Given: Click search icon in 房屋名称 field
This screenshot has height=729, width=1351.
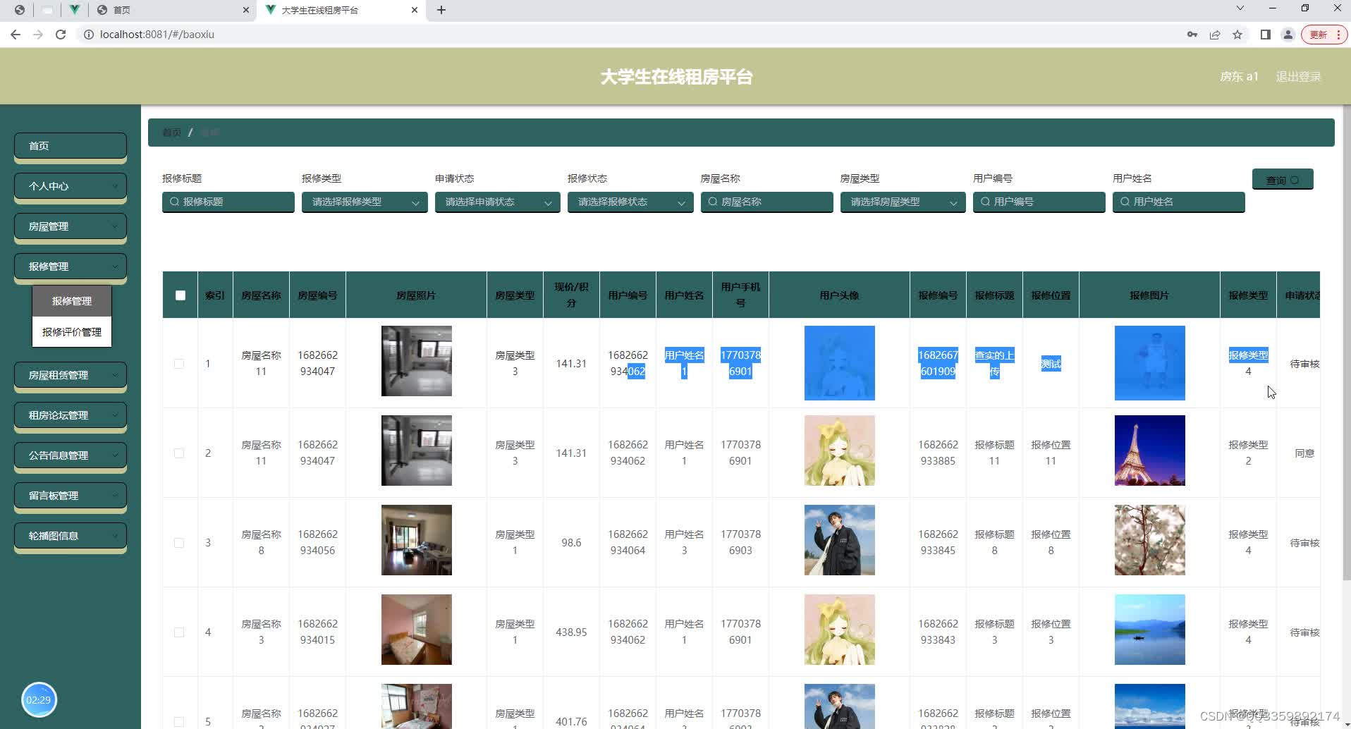Looking at the screenshot, I should tap(713, 202).
